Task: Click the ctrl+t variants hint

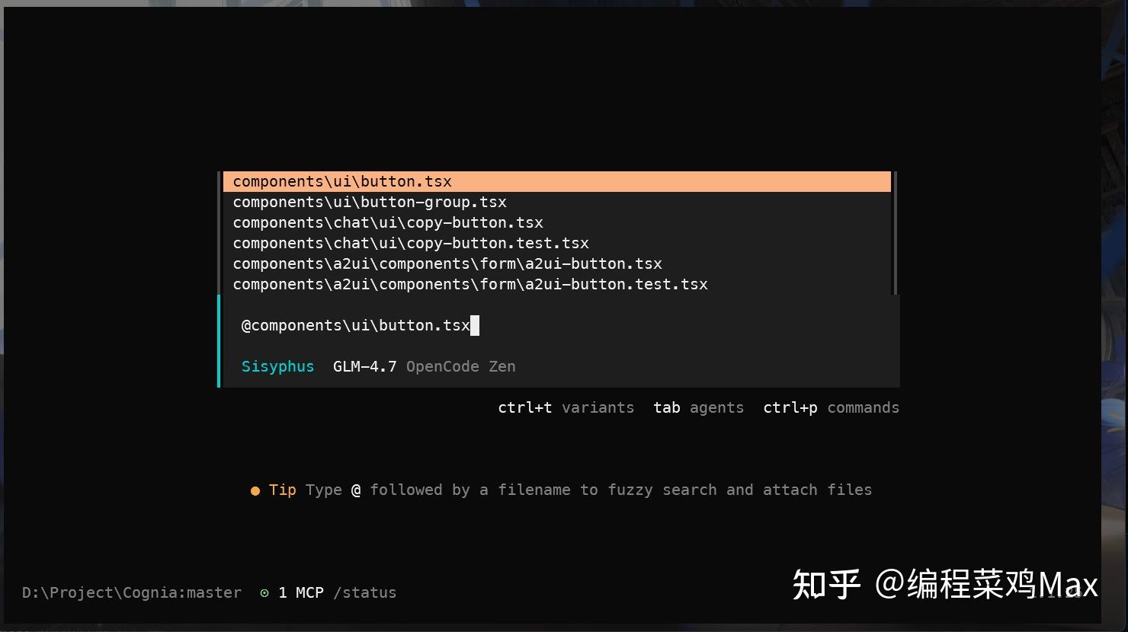Action: pyautogui.click(x=566, y=407)
